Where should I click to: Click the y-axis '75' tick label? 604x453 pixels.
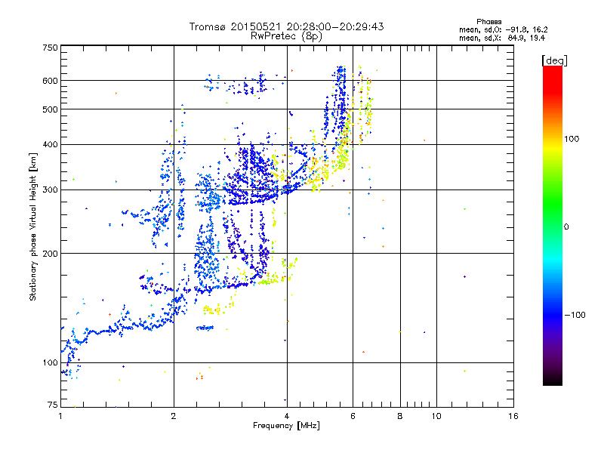point(53,405)
